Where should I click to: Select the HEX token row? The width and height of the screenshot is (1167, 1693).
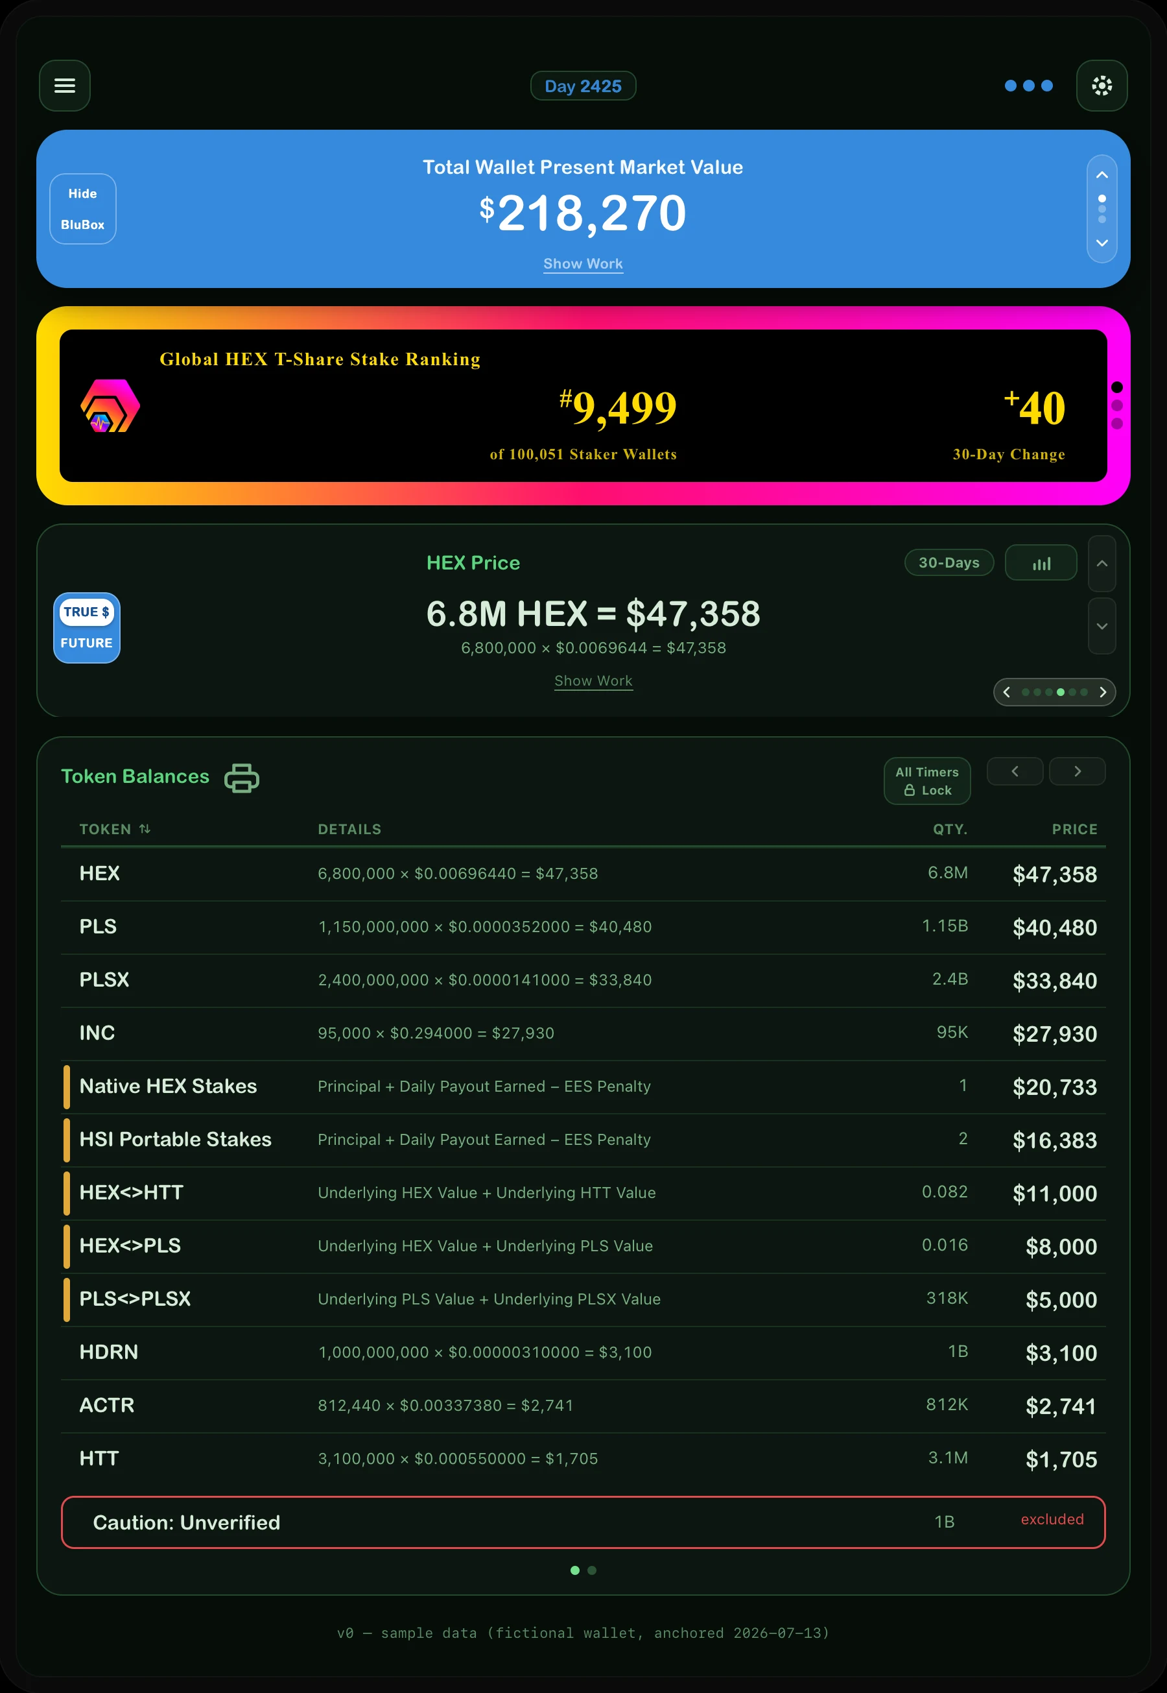point(583,874)
